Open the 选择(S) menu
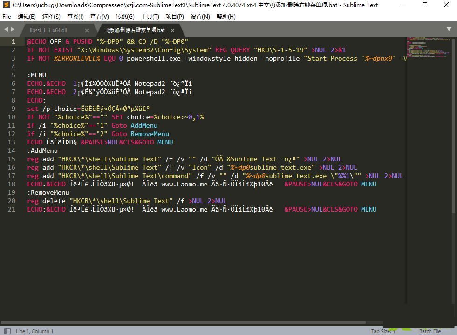This screenshot has height=335, width=457. pos(51,17)
